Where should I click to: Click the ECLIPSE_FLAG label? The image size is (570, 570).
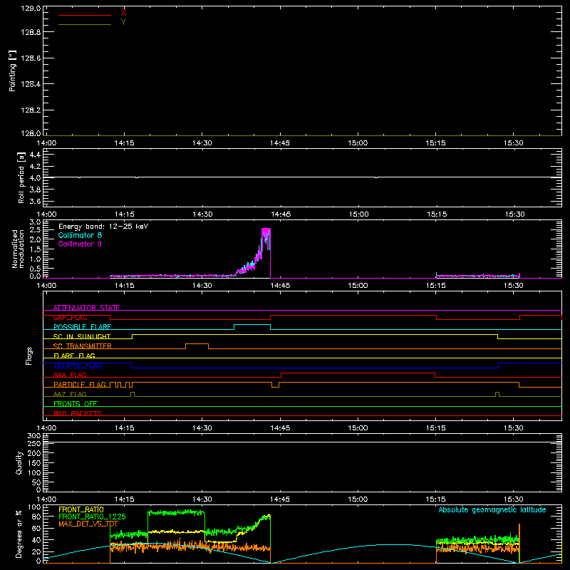coord(78,366)
